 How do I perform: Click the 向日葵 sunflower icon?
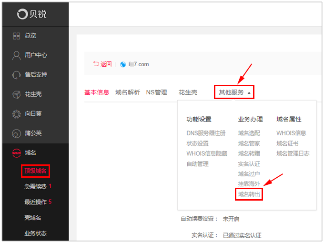16,114
